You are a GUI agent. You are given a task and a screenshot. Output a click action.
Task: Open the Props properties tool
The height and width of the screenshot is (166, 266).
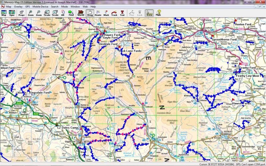click(22, 13)
